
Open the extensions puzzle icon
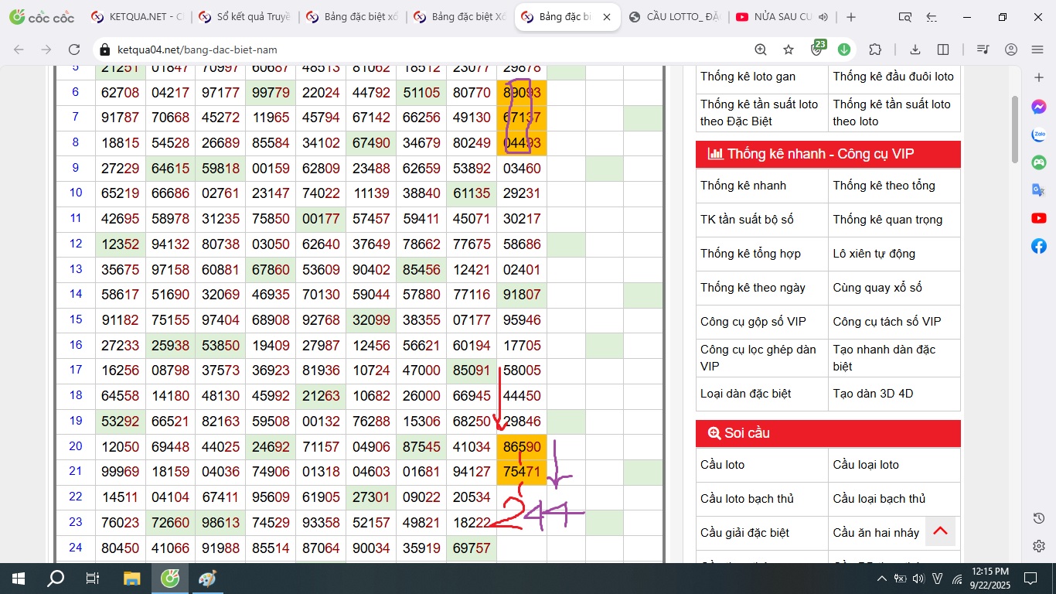click(875, 49)
